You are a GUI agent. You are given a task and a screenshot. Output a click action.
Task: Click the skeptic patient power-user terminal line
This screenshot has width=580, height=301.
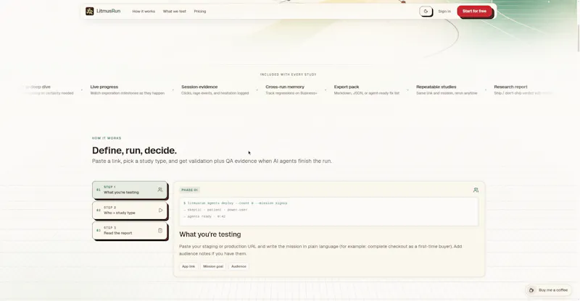coord(215,210)
